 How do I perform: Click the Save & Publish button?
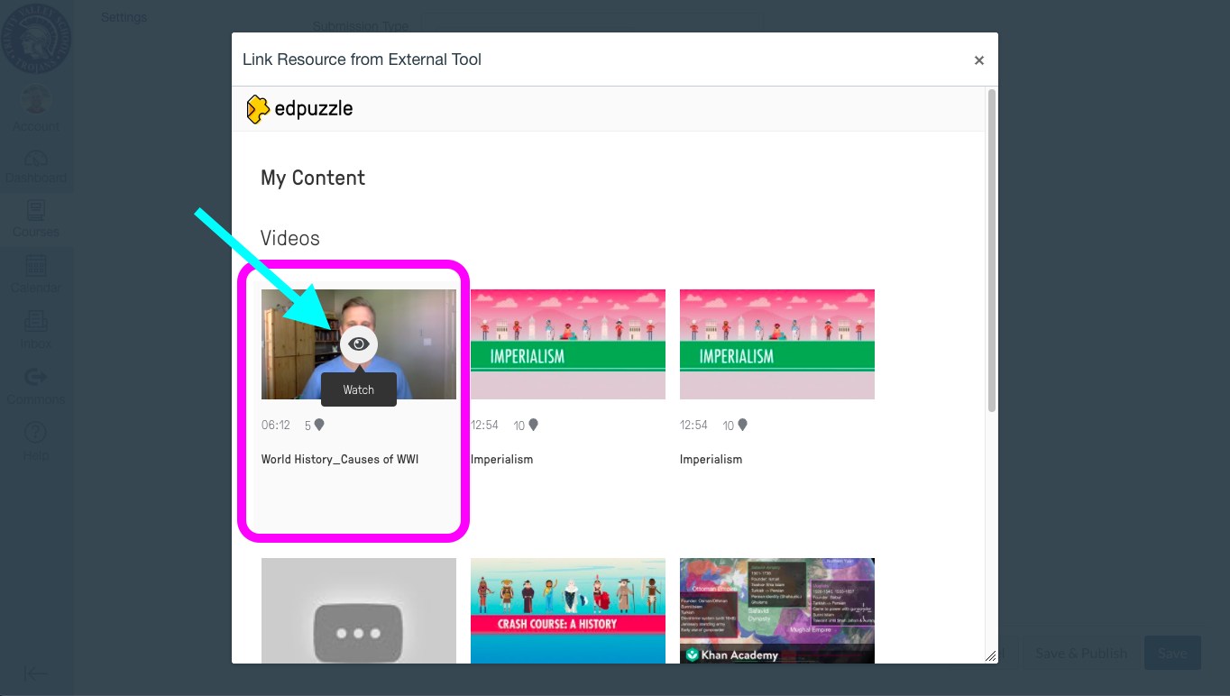tap(1081, 653)
